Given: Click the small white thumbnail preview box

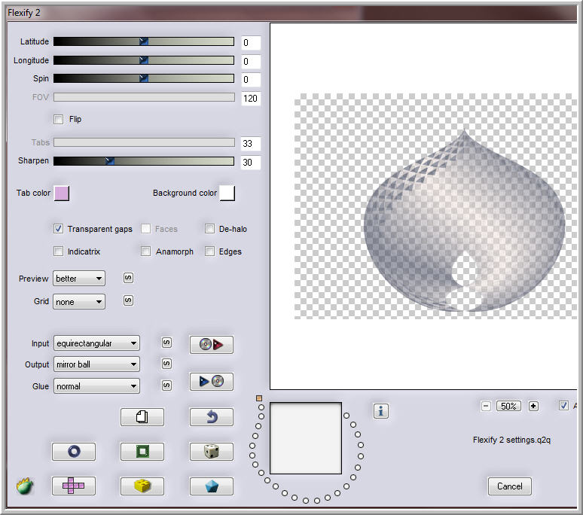Looking at the screenshot, I should point(306,438).
